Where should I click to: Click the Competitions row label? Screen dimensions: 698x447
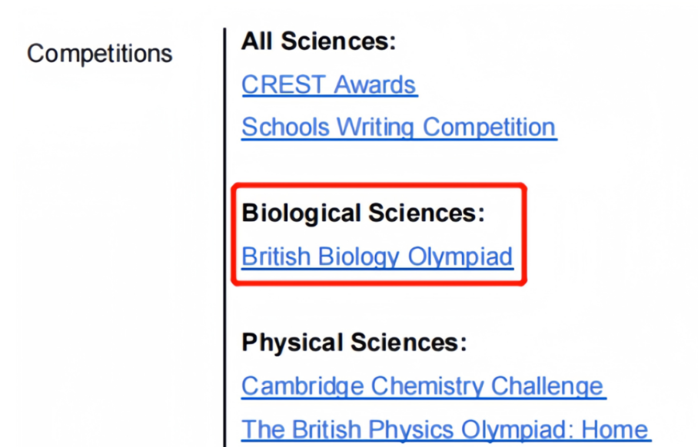(x=100, y=54)
